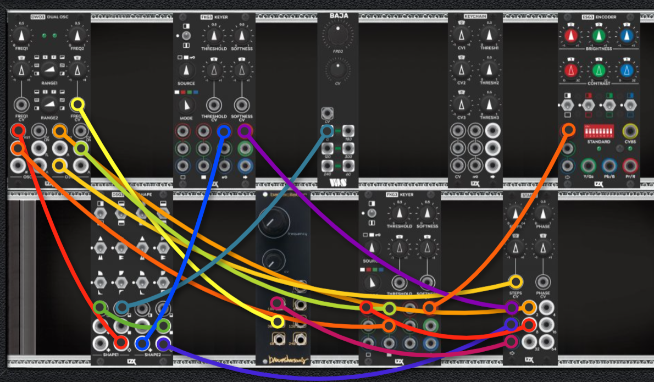Click the CVBS output jack on Encoder
The width and height of the screenshot is (654, 382).
(x=630, y=131)
